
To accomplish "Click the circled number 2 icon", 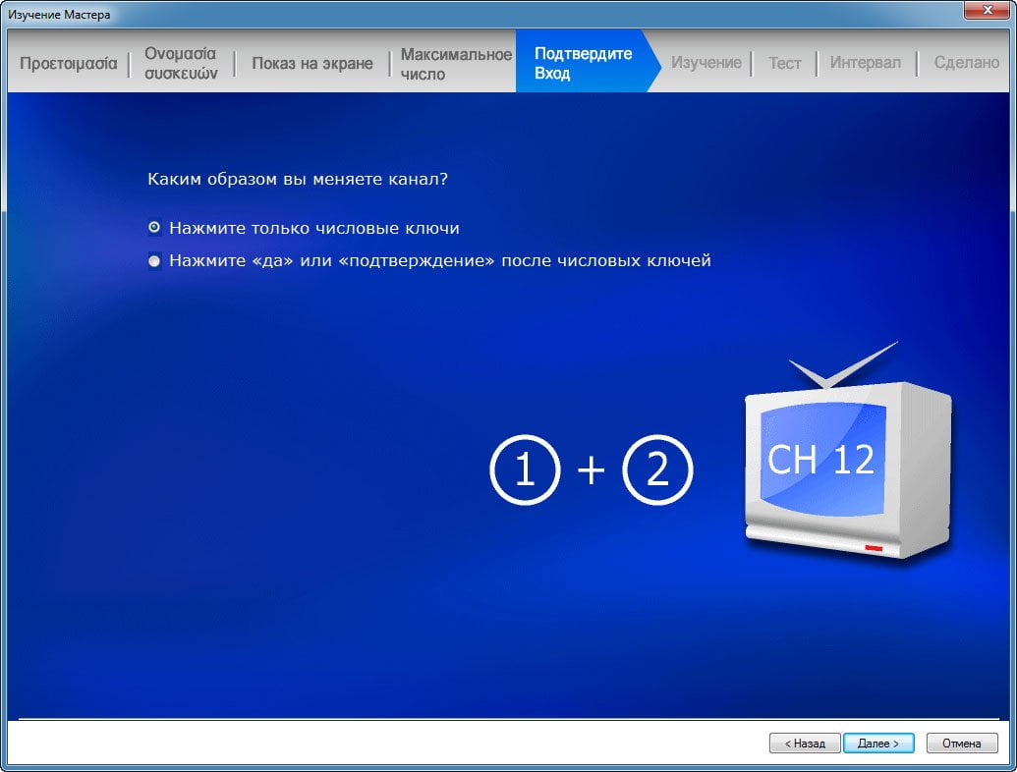I will (x=657, y=469).
